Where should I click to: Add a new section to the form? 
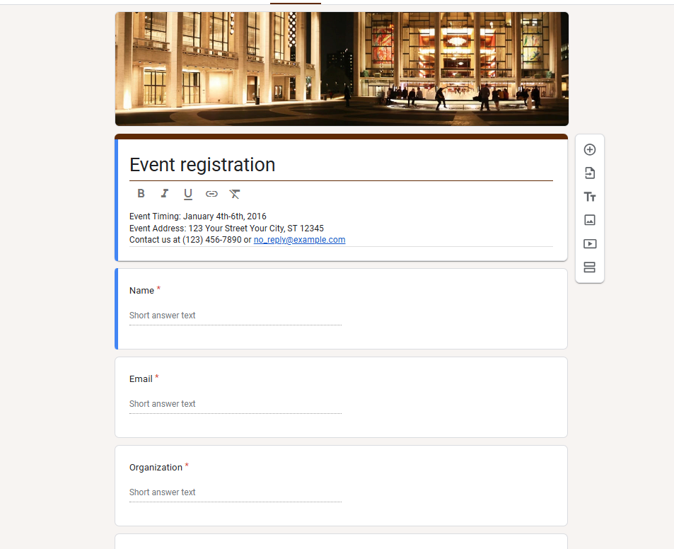(x=590, y=267)
